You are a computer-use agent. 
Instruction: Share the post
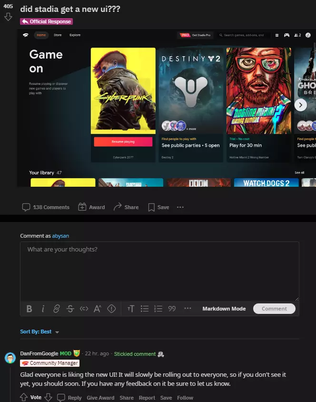coord(126,207)
